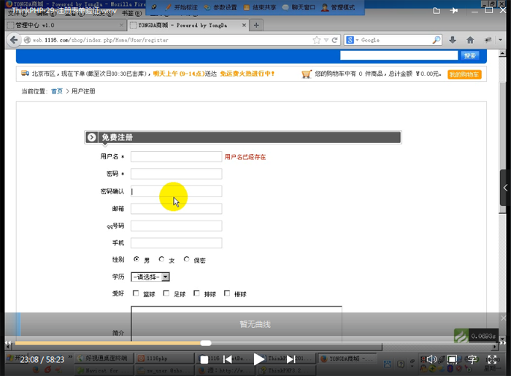Click the Google search input box
The height and width of the screenshot is (376, 511).
pos(396,40)
